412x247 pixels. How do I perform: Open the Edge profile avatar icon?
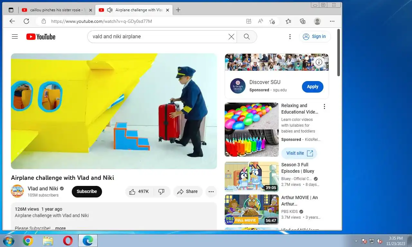[x=317, y=21]
